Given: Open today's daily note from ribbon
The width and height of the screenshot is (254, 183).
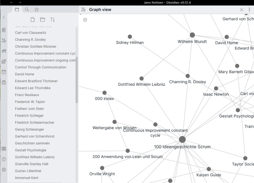Looking at the screenshot, I should [x=4, y=72].
